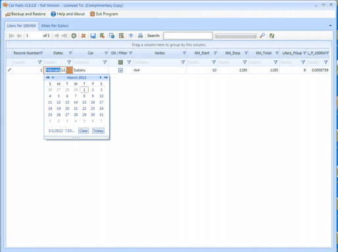Click the pencil edit indicator on row 1
The height and width of the screenshot is (252, 338).
tap(9, 70)
